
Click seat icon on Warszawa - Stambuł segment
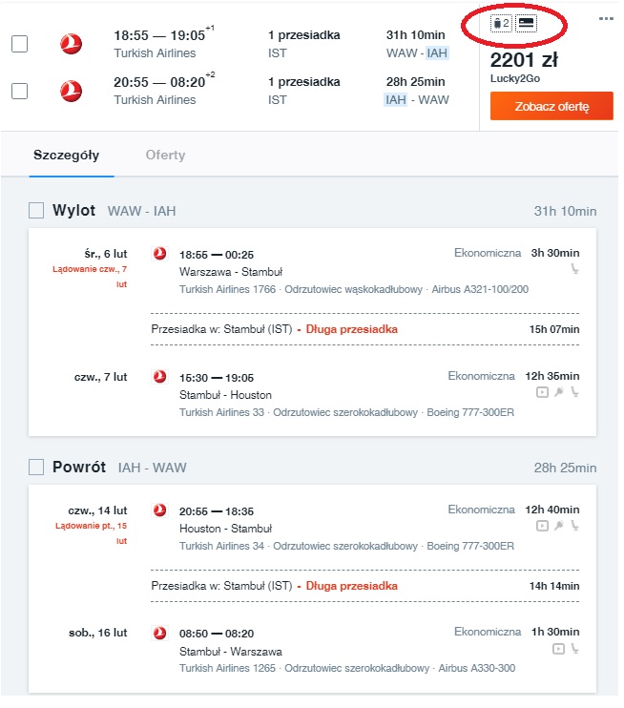pyautogui.click(x=574, y=269)
